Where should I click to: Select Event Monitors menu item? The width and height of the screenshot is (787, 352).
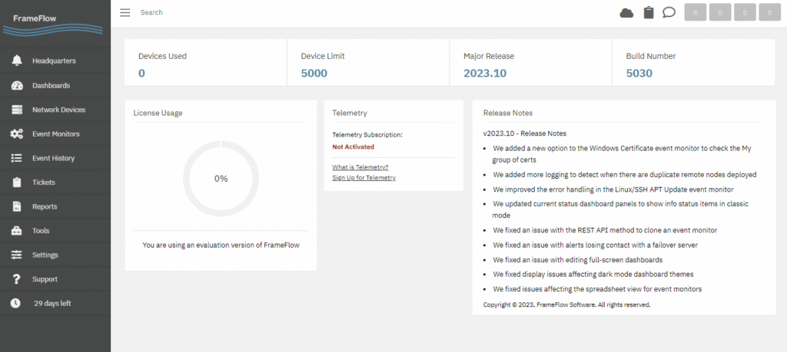[55, 133]
